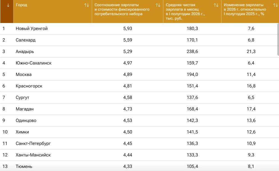Click the Сургут city cell
Viewport: 279px width, 171px height.
[x=22, y=98]
